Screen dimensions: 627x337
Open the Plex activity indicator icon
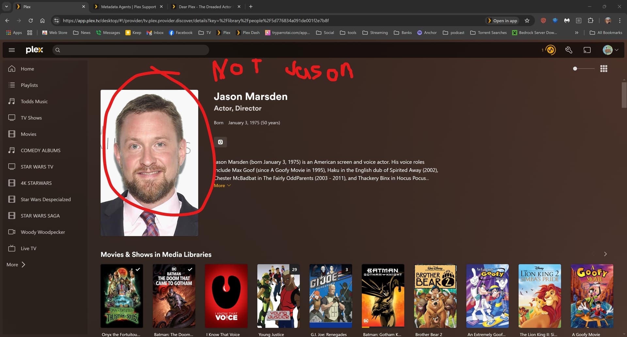tap(551, 50)
